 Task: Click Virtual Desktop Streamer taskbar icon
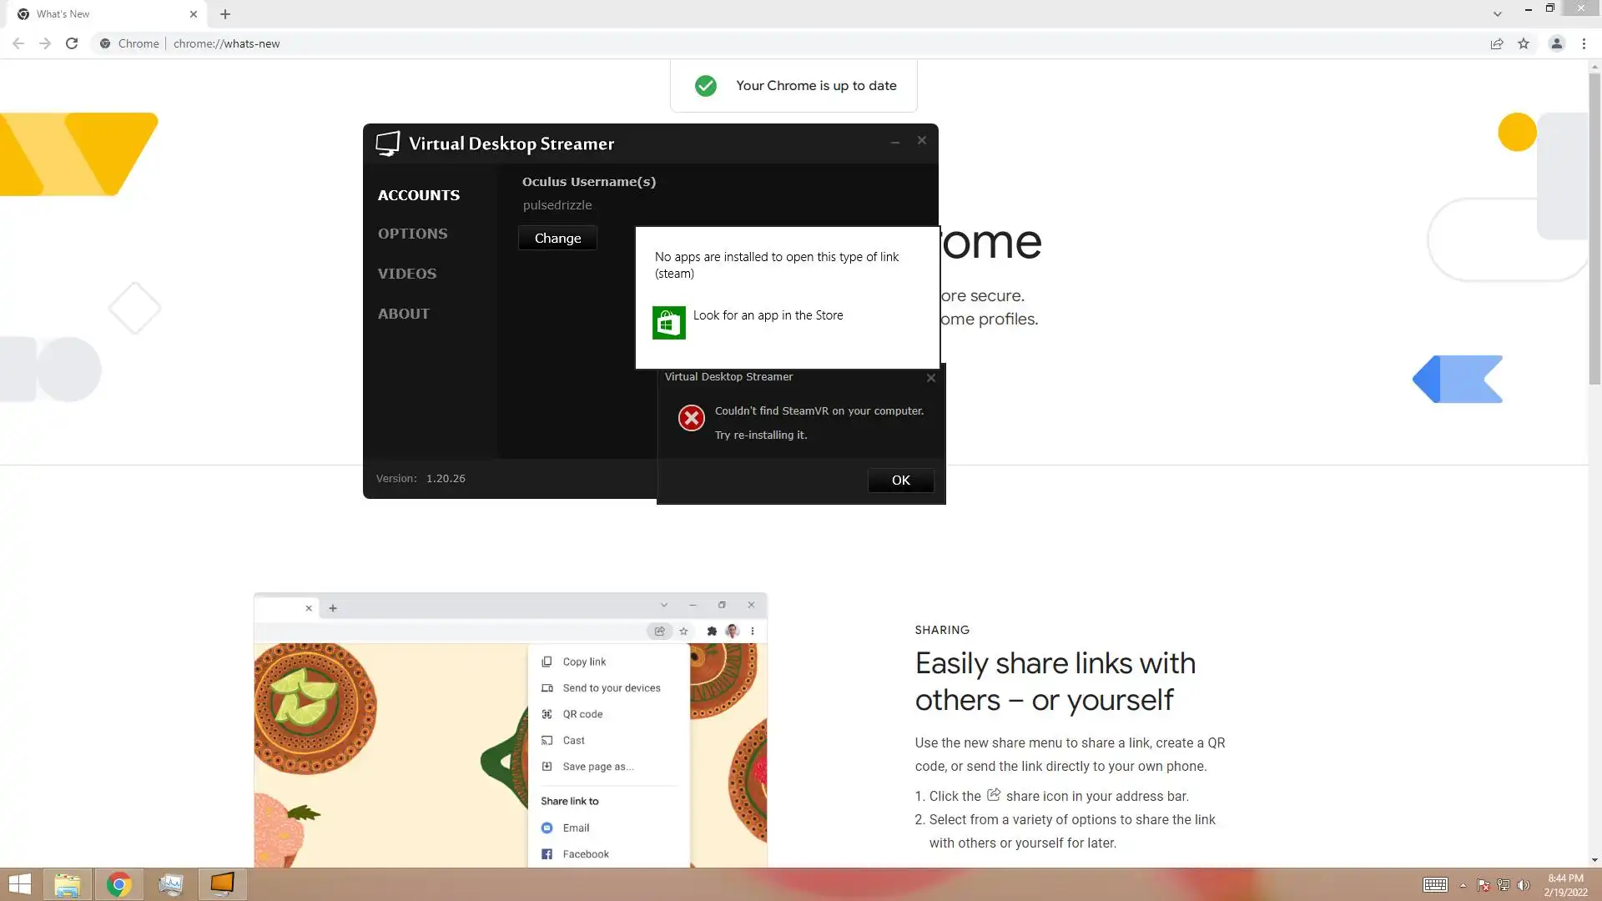222,884
